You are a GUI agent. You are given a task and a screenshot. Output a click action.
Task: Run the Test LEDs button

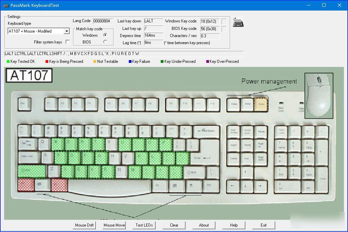pos(144,225)
